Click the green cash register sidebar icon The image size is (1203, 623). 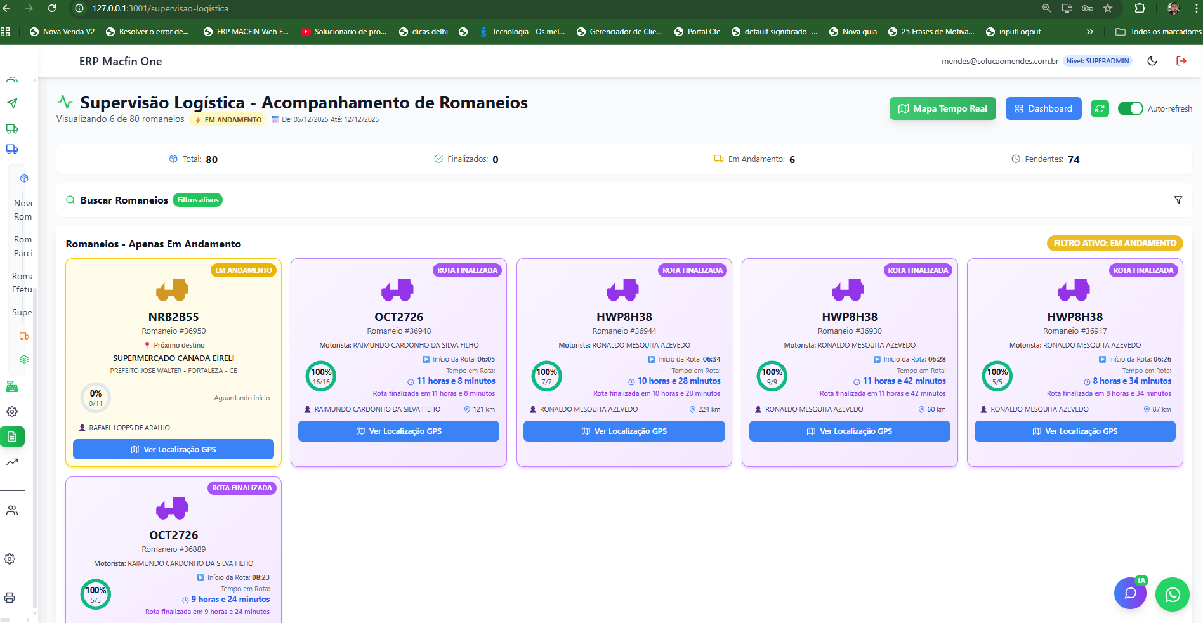(11, 386)
